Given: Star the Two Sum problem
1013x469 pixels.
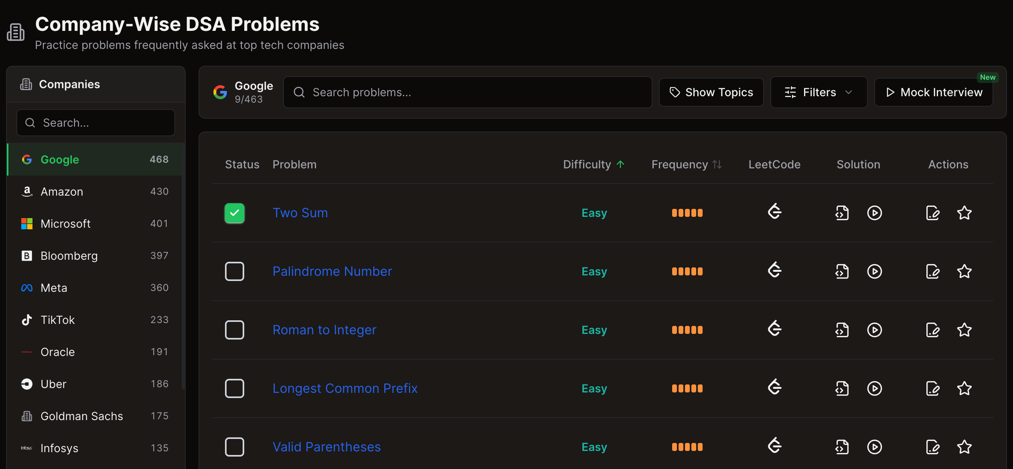Looking at the screenshot, I should pos(964,213).
